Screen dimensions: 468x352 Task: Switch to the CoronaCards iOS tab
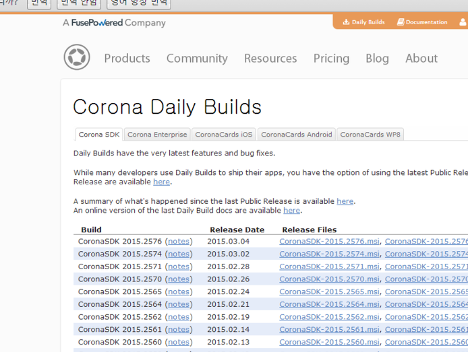[224, 135]
